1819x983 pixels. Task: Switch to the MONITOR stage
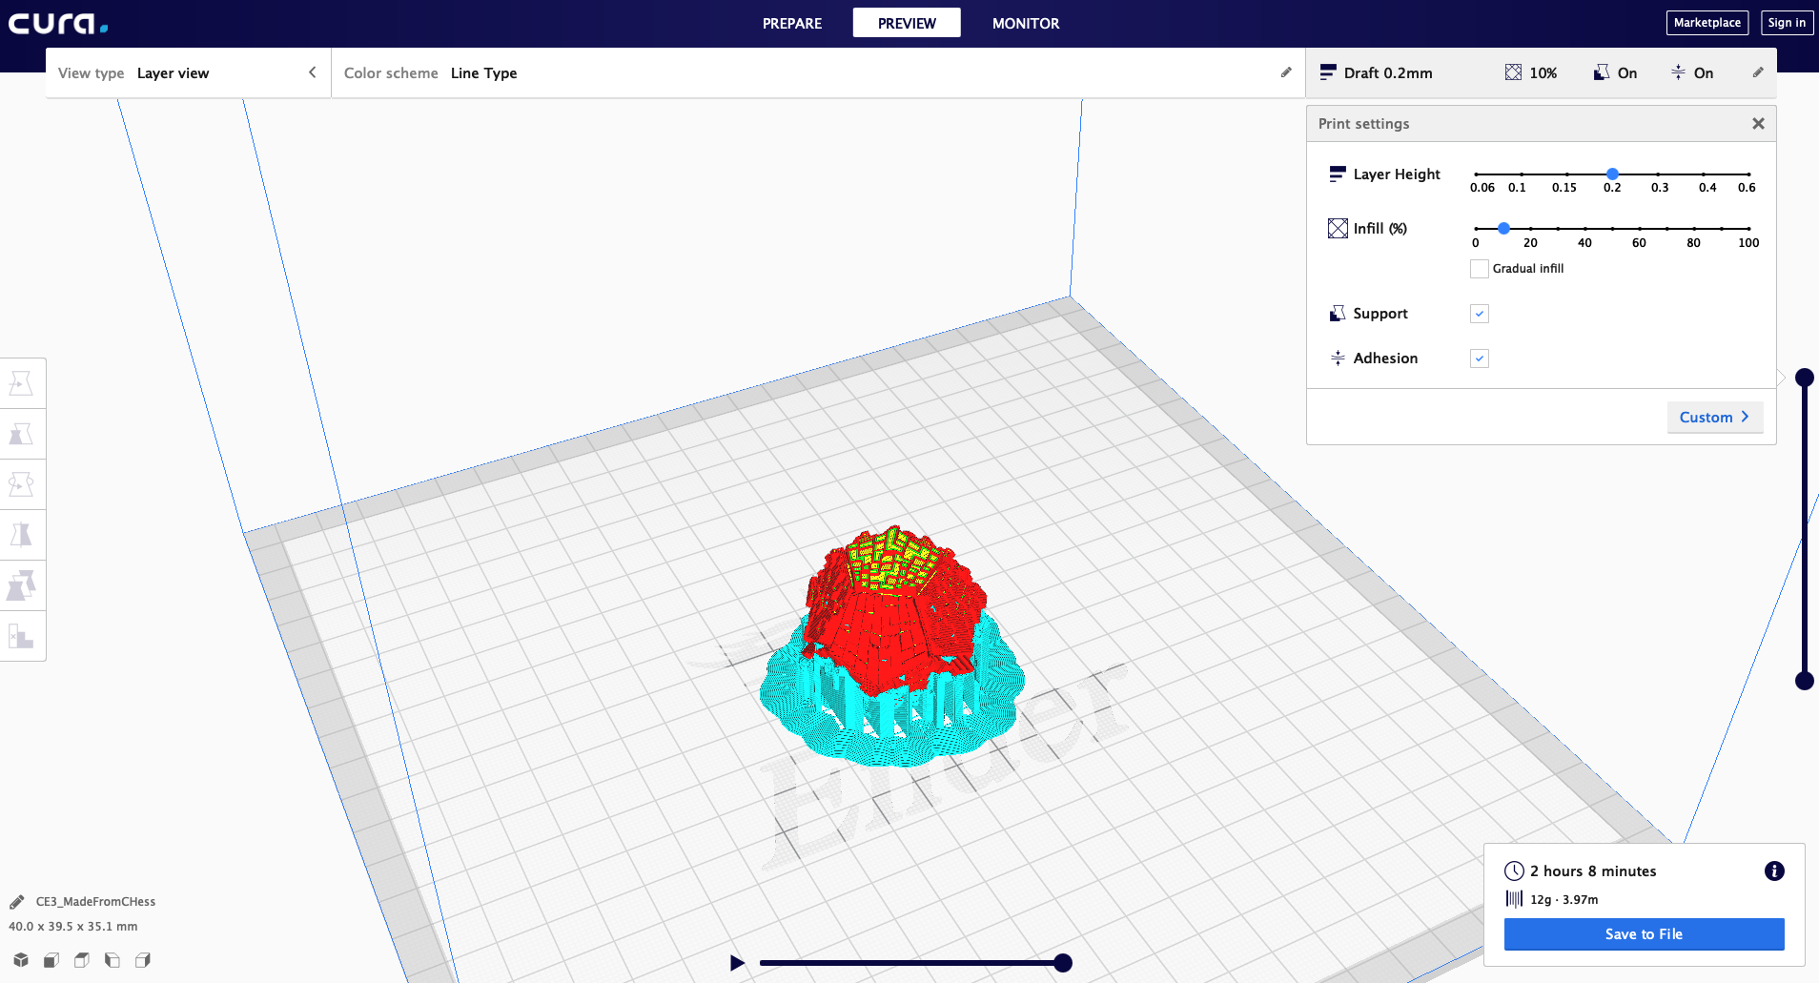coord(1026,23)
